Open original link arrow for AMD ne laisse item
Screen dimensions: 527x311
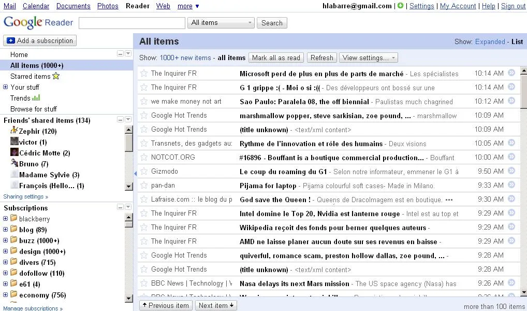coord(511,241)
